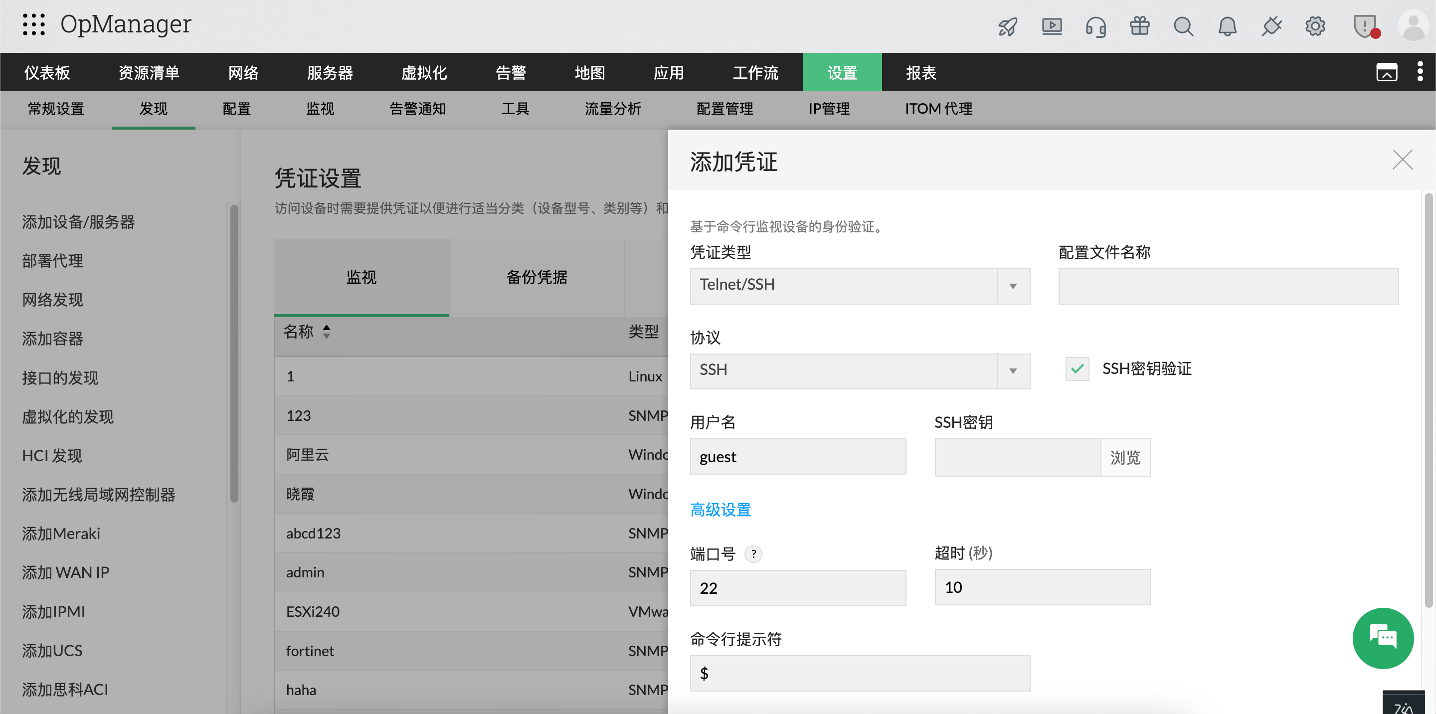Screen dimensions: 1436x714
Task: Click the rocket quick-start icon
Action: point(1007,26)
